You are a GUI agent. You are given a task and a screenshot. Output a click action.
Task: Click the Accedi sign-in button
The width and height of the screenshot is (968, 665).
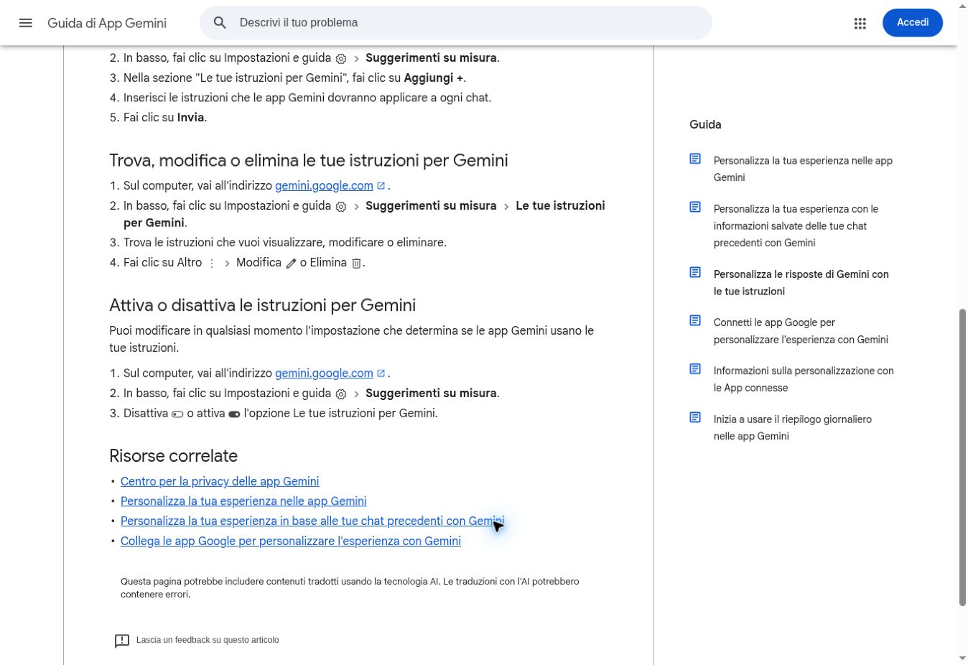[913, 22]
